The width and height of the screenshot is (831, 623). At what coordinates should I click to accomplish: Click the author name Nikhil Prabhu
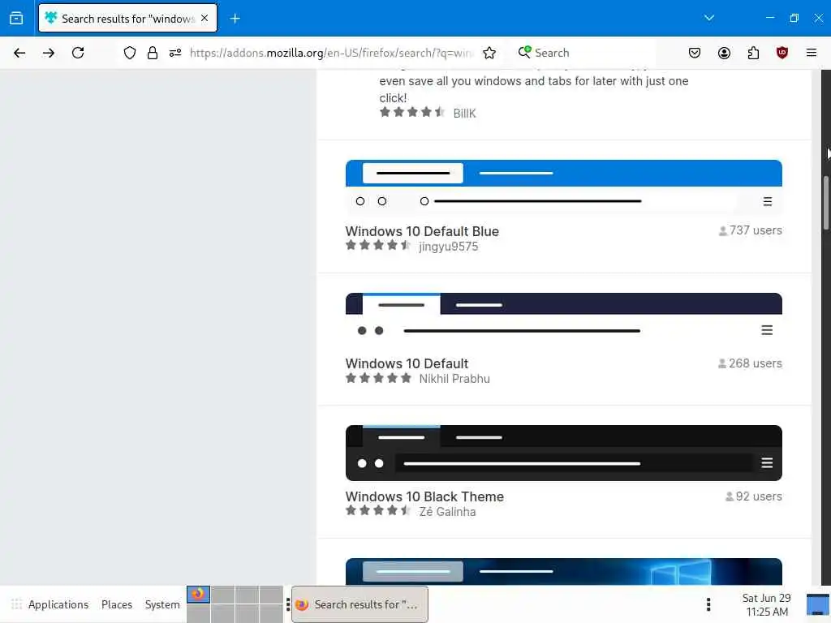point(454,380)
